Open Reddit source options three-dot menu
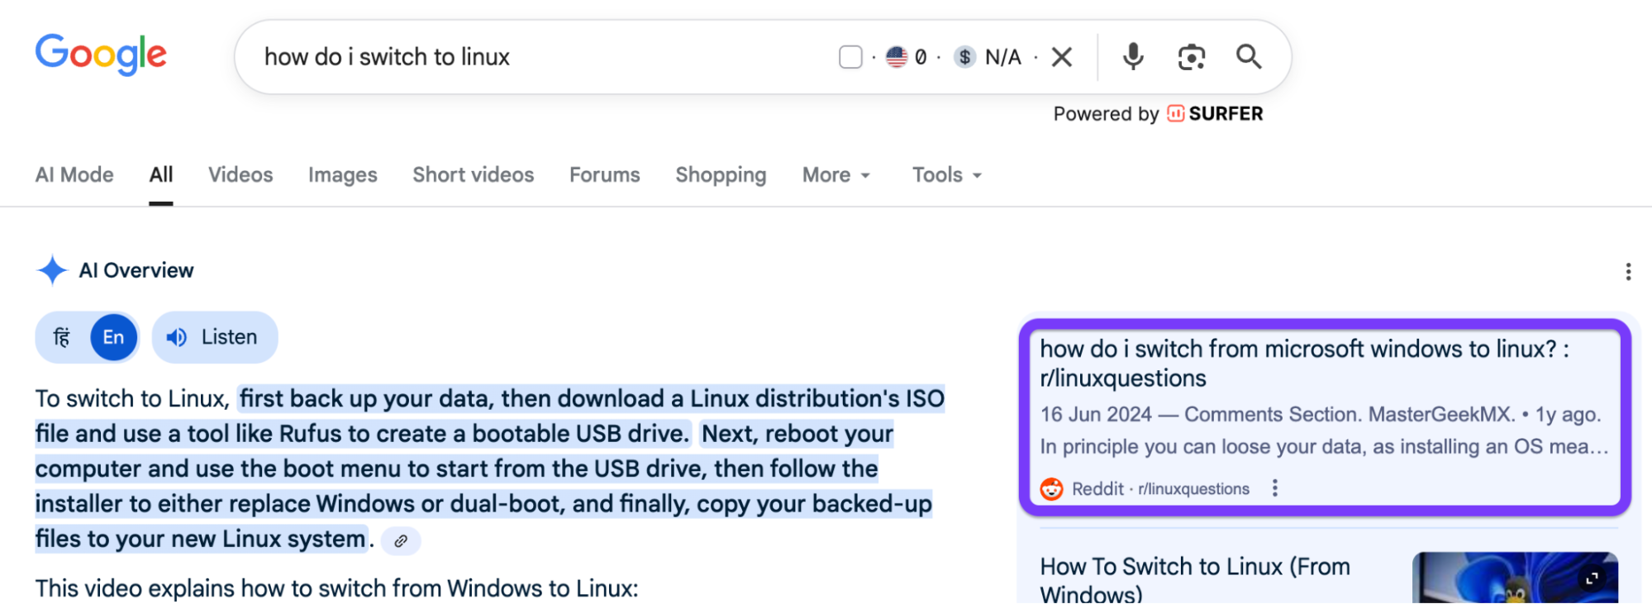Screen dimensions: 1652x604 1275,488
